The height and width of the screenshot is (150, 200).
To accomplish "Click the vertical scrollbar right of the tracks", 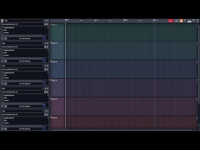I will 199,64.
